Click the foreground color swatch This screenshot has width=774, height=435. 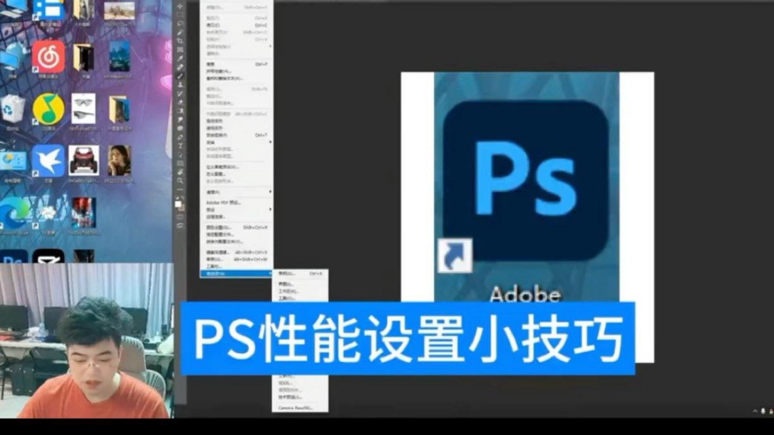[179, 204]
